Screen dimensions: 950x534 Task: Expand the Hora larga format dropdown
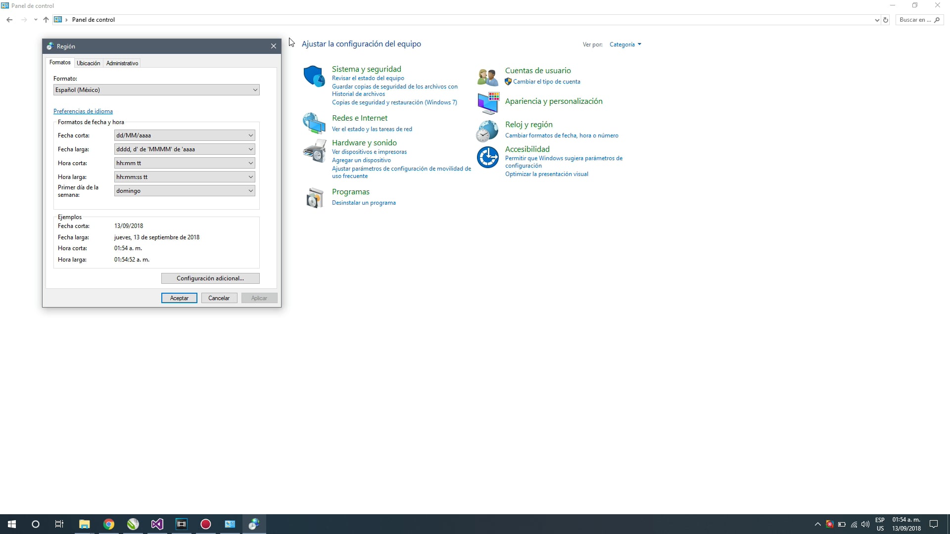pos(185,177)
